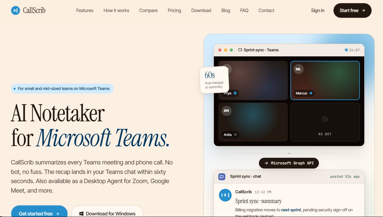Open the Download nav link
Viewport: 383px width, 217px height.
(x=201, y=10)
